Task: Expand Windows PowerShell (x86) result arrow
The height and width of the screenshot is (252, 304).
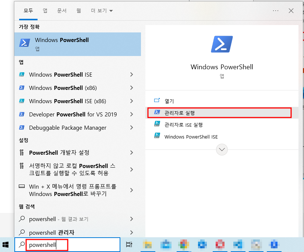Action: (132, 88)
